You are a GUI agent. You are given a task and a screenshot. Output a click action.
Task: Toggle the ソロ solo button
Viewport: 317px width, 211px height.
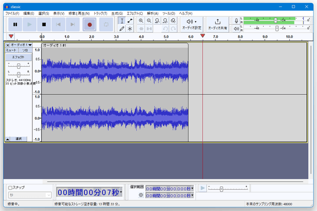click(25, 50)
